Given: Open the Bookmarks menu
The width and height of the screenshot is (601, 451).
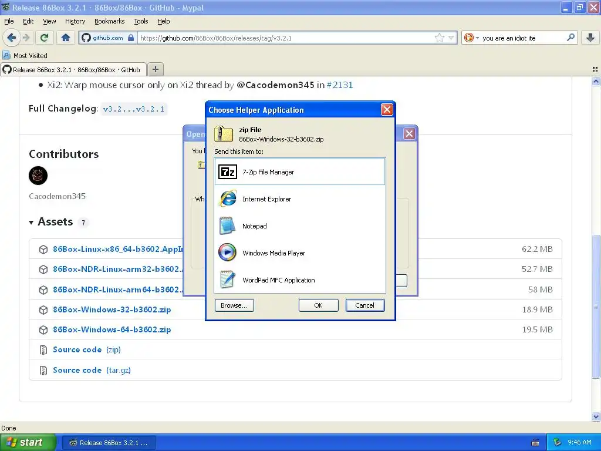Looking at the screenshot, I should point(109,21).
